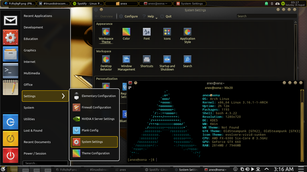Click the yellow restart icon in sidebar

[x=11, y=139]
